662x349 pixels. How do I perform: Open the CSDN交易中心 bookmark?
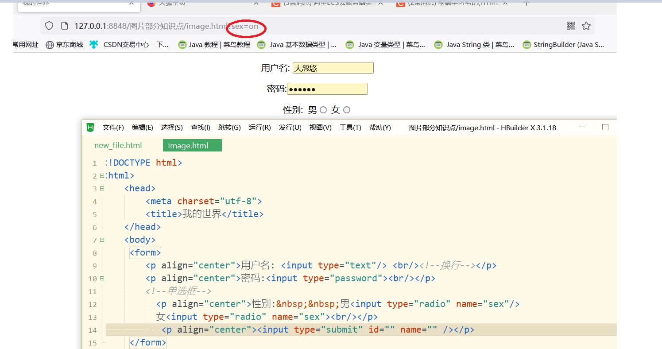click(129, 45)
